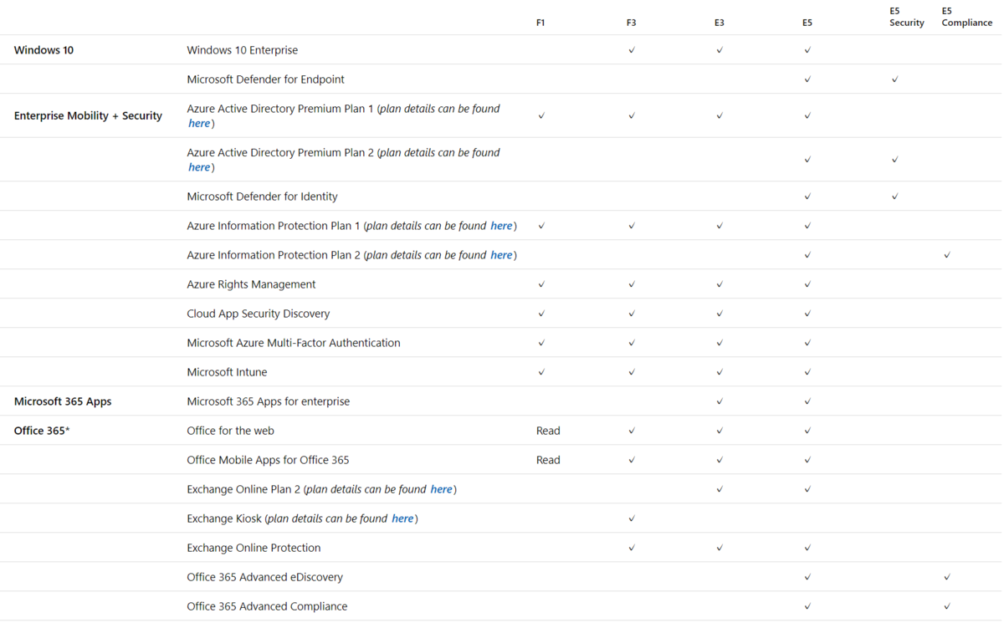Select the 'Microsoft 365 Apps' category label
The height and width of the screenshot is (623, 1004).
tap(63, 401)
